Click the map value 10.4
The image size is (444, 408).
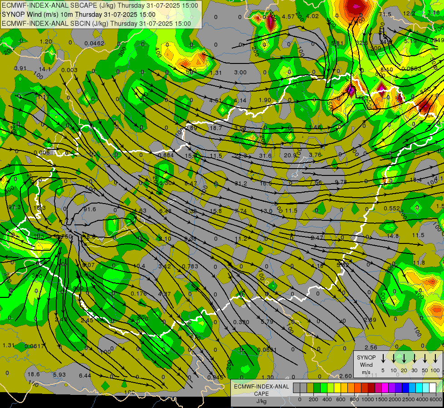coord(139,266)
